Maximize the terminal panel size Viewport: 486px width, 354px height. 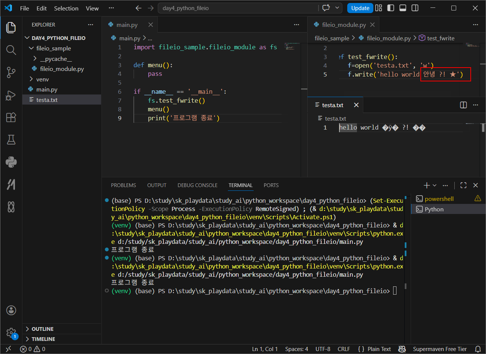464,185
